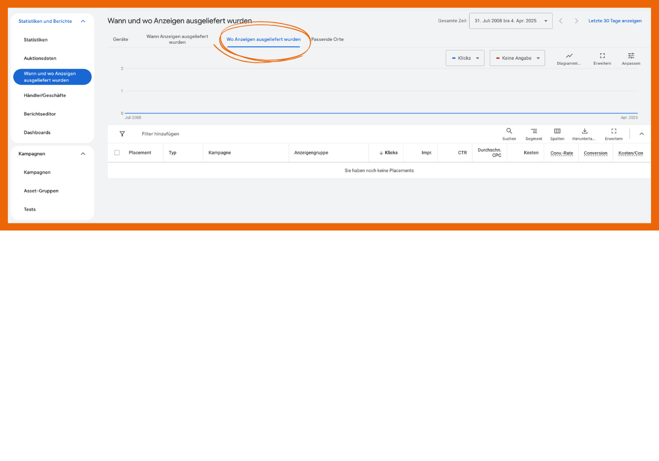Switch to the Passende Orte tab
Viewport: 659px width, 461px height.
327,39
